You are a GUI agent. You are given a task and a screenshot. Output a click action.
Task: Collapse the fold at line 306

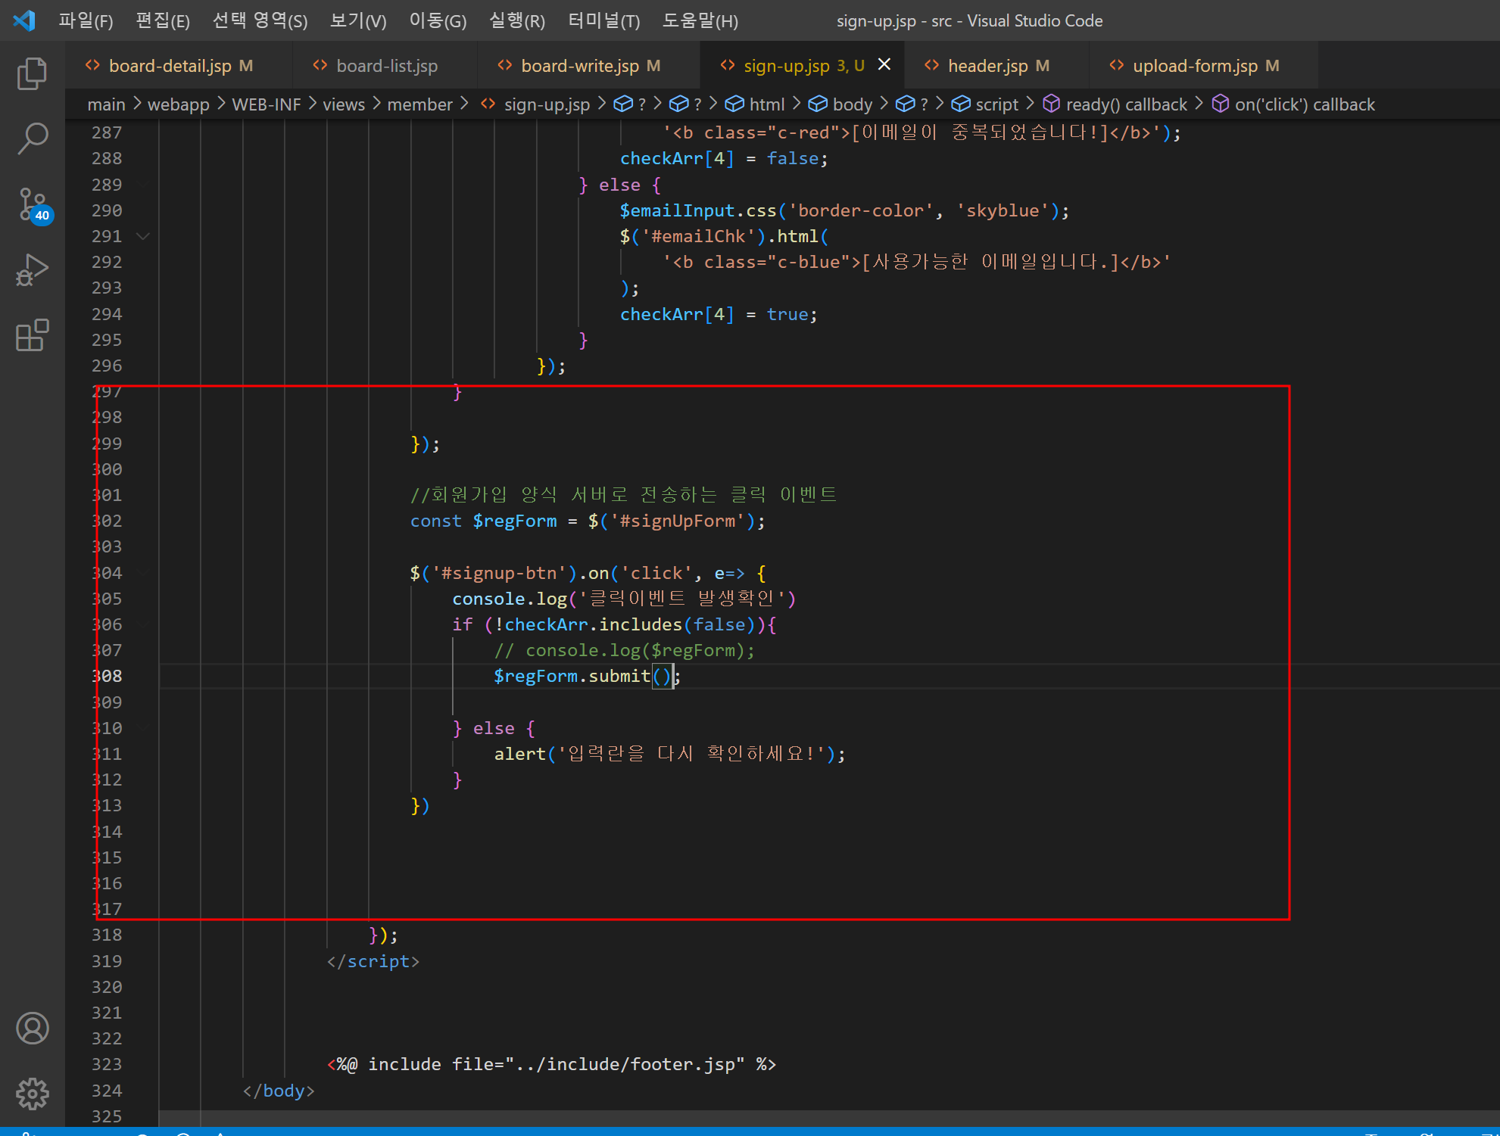click(x=142, y=624)
